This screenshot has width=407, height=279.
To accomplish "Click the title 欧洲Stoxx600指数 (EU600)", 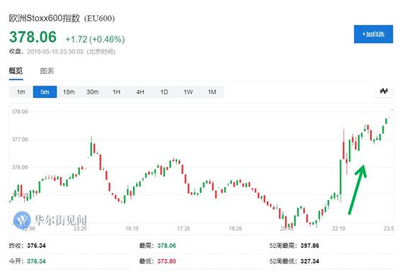I will (62, 18).
